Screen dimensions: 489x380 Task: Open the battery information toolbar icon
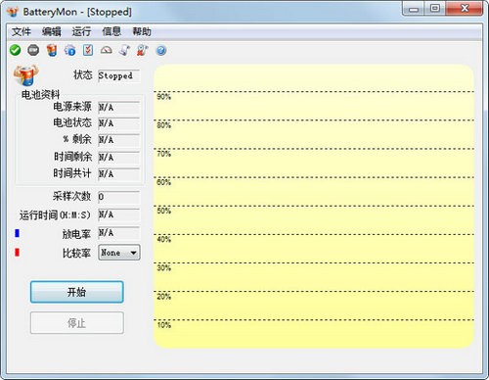pyautogui.click(x=52, y=50)
